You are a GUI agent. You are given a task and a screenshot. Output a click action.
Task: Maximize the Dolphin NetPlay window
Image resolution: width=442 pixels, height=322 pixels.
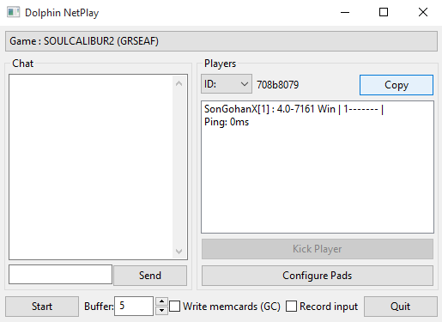point(384,13)
